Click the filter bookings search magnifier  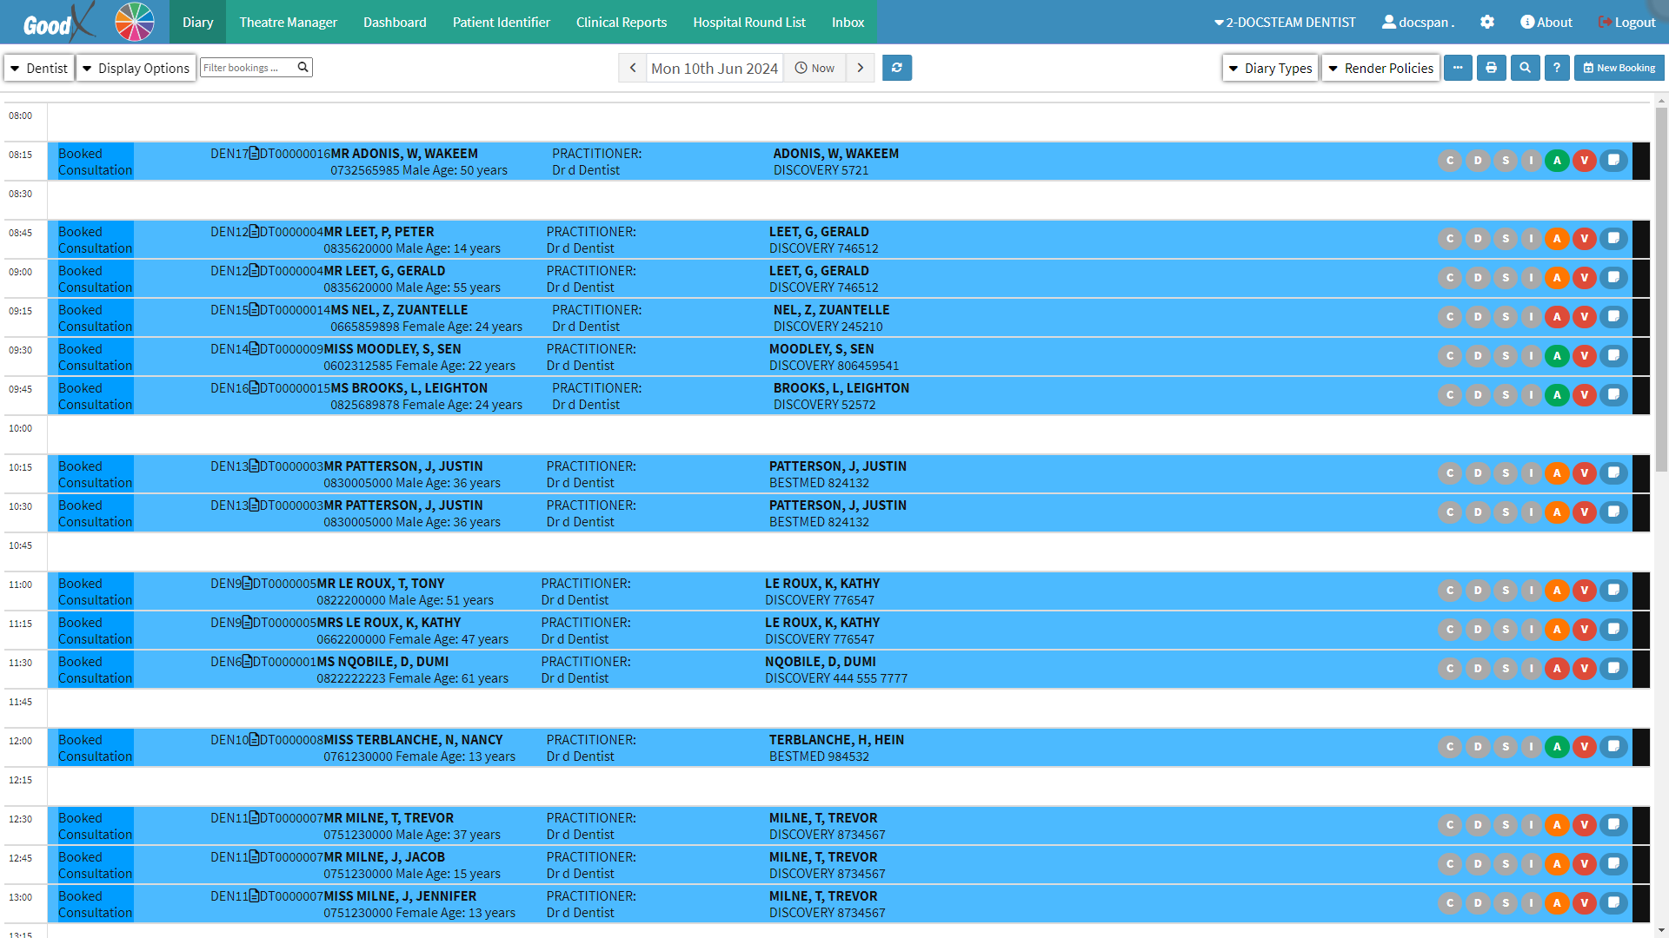coord(303,67)
